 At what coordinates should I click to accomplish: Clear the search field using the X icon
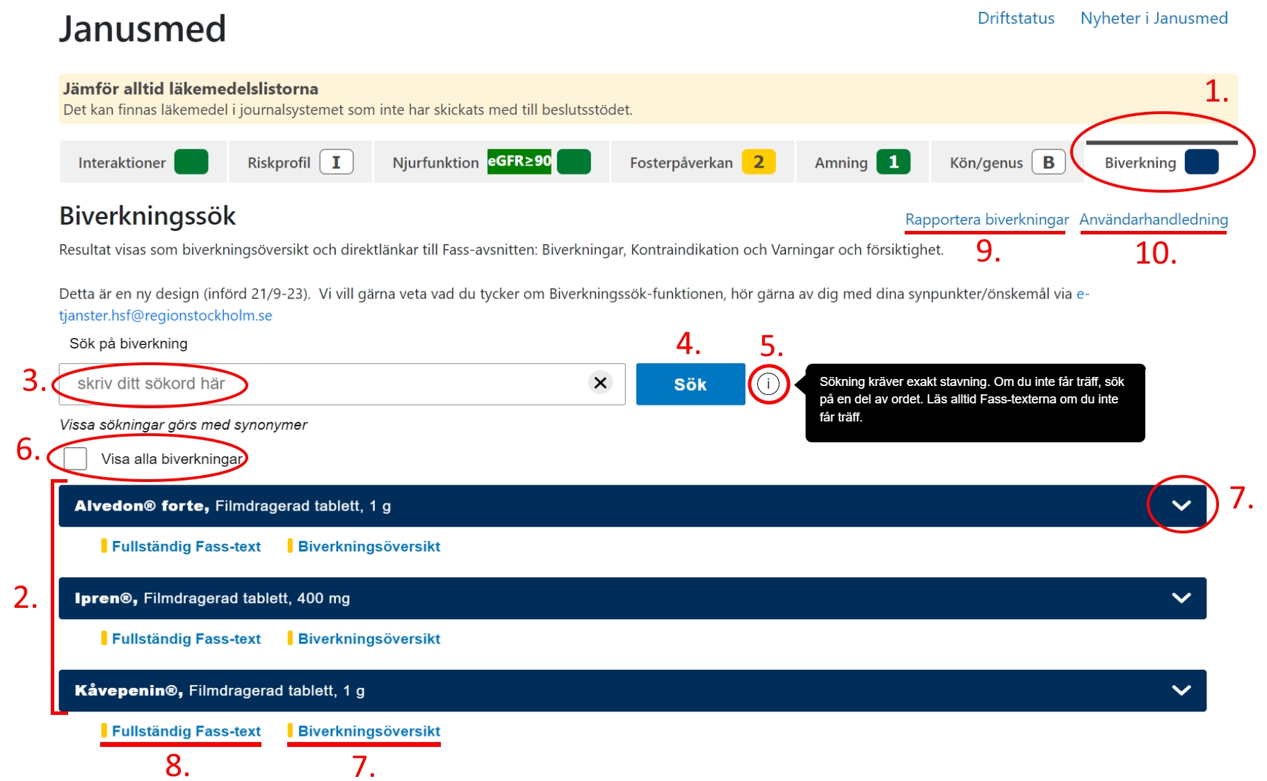click(599, 383)
